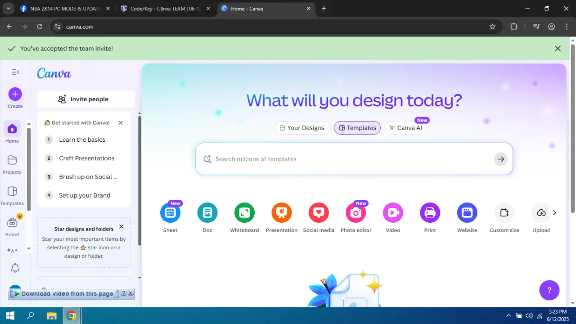
Task: Bookmark this page with star icon
Action: [492, 27]
